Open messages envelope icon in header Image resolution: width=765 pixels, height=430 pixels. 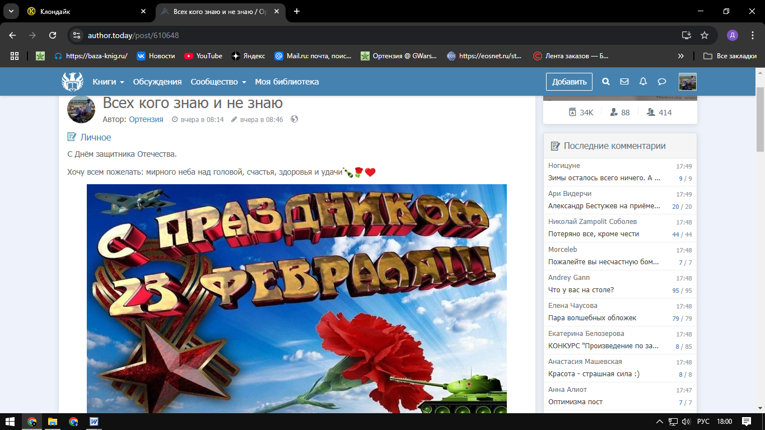tap(624, 82)
